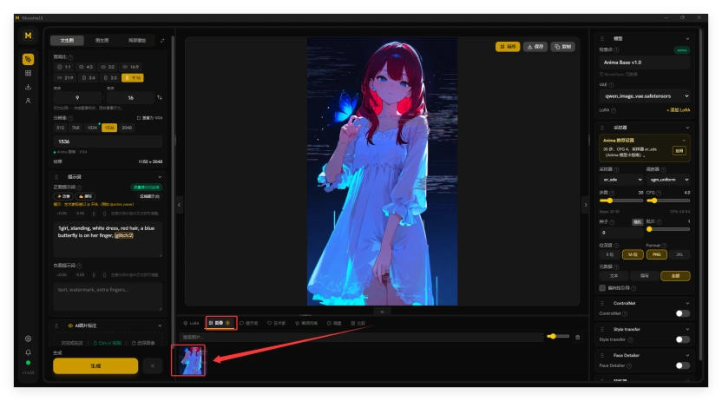Adjust the CFG slider
Viewport: 722px width, 401px height.
(668, 200)
